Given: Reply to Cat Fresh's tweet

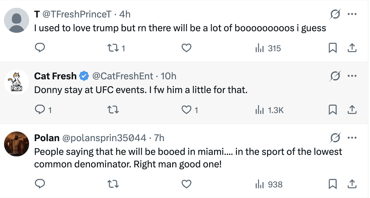Looking at the screenshot, I should [x=40, y=110].
